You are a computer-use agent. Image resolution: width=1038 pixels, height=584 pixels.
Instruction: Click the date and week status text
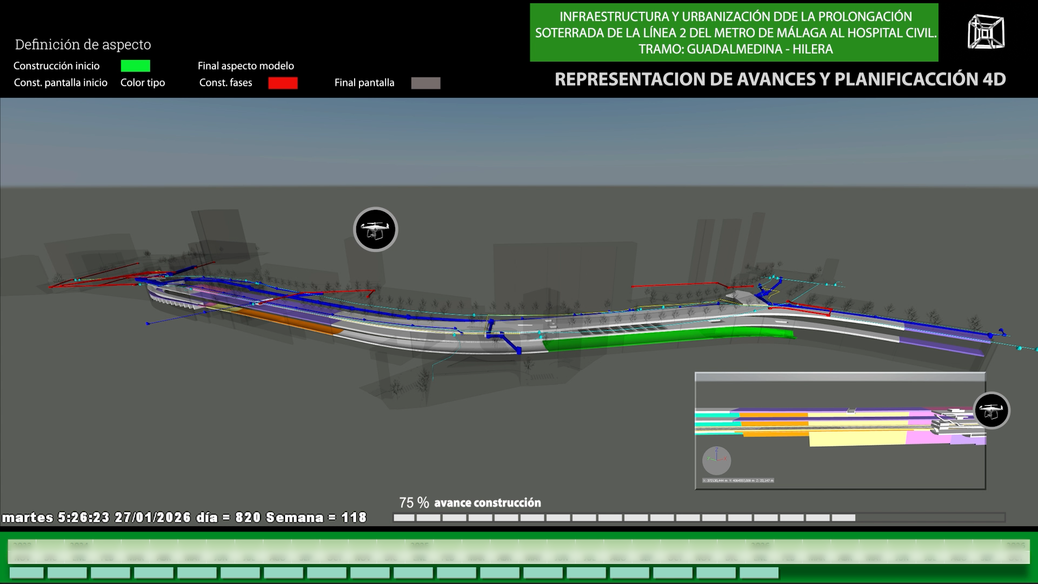coord(184,517)
